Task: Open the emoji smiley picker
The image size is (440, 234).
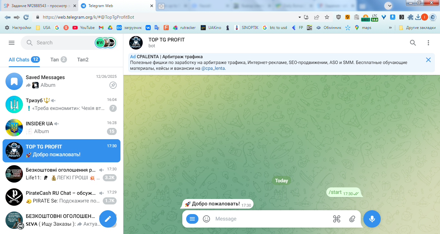Action: pyautogui.click(x=206, y=219)
